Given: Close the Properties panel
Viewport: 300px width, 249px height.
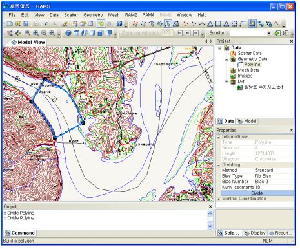Looking at the screenshot, I should point(292,130).
